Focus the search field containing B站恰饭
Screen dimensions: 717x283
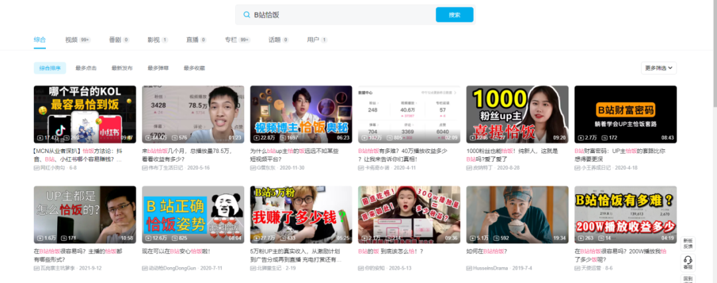343,15
